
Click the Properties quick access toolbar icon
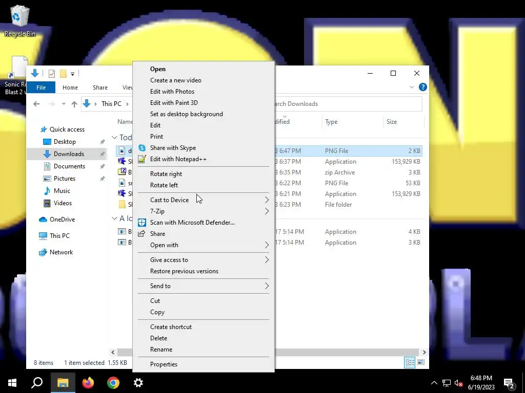52,74
